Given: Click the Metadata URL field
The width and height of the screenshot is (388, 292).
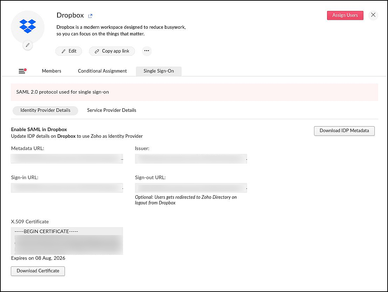Looking at the screenshot, I should 67,159.
